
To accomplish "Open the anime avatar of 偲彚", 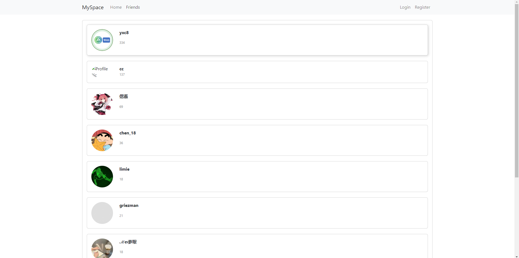I will click(102, 104).
